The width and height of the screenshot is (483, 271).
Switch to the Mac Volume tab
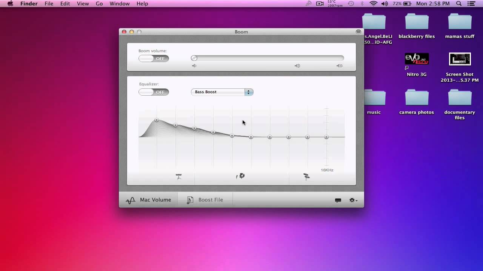coord(148,200)
